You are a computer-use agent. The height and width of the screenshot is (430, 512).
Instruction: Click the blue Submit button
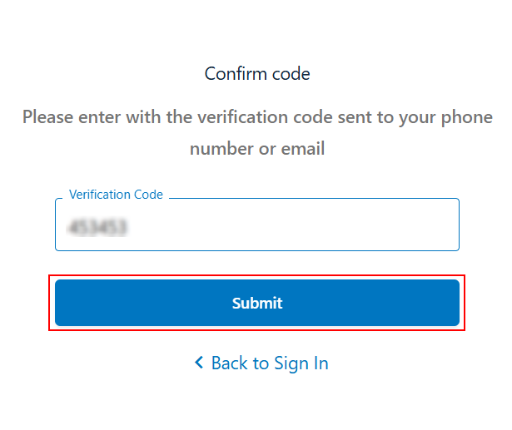point(256,303)
